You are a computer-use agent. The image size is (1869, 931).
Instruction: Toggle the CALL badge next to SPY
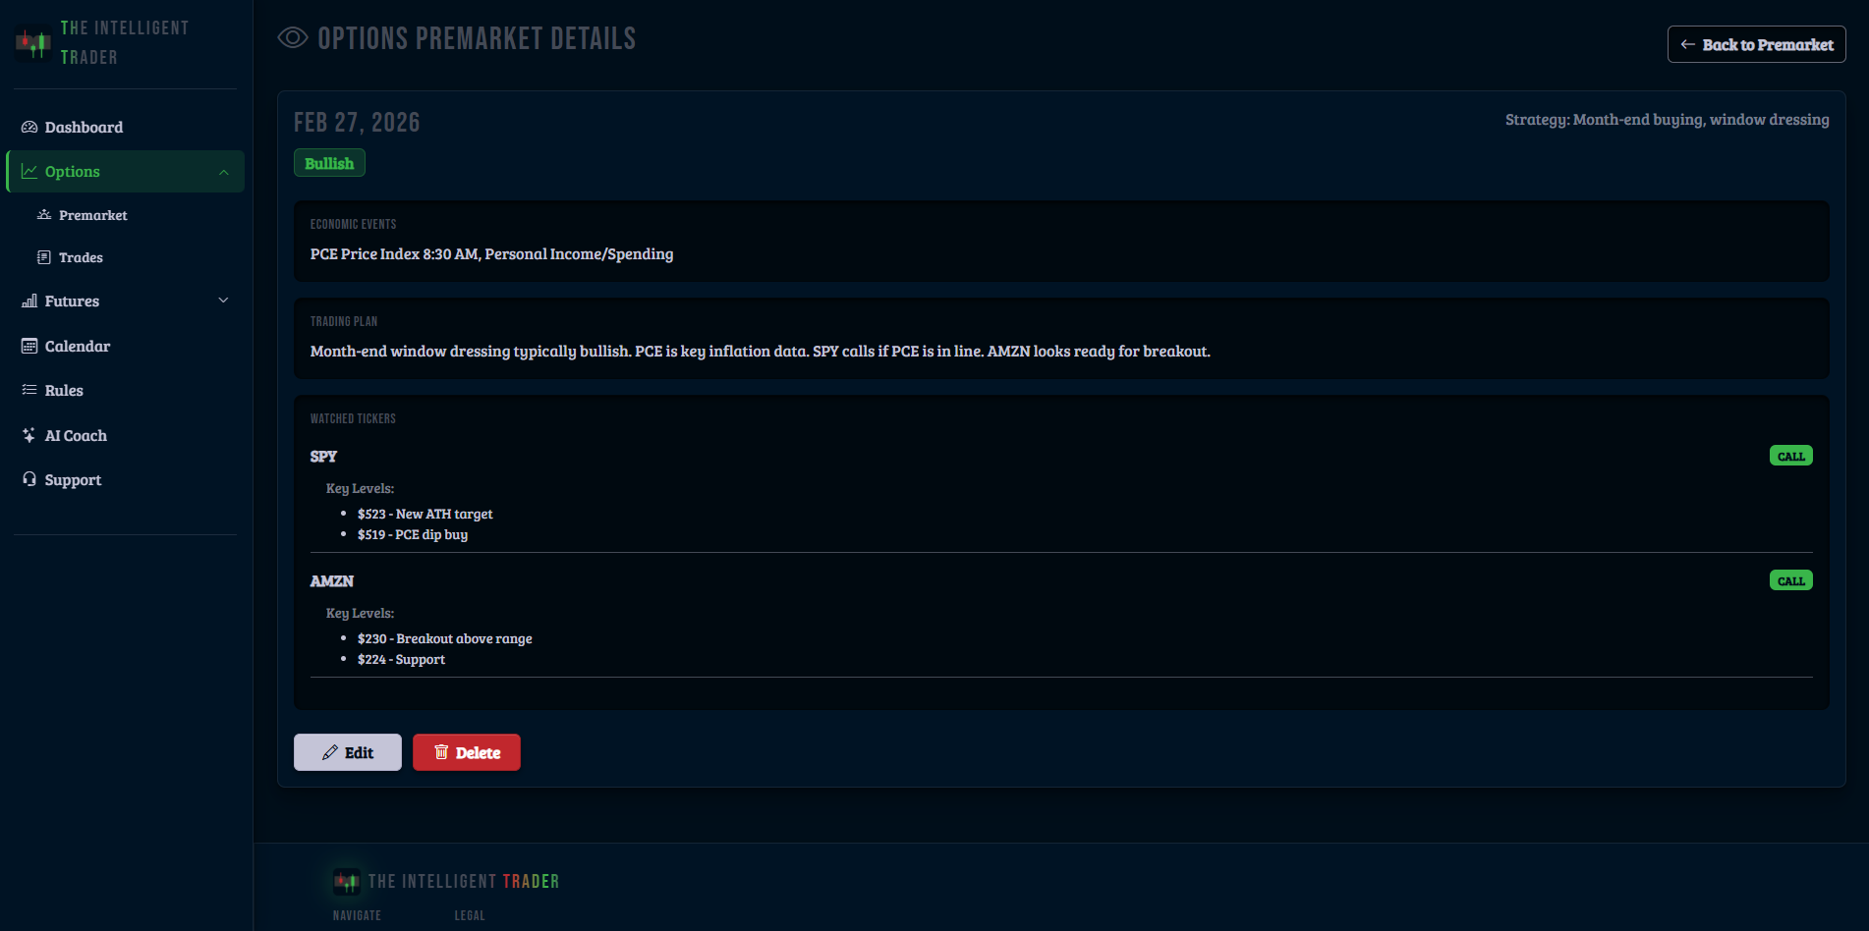coord(1790,455)
